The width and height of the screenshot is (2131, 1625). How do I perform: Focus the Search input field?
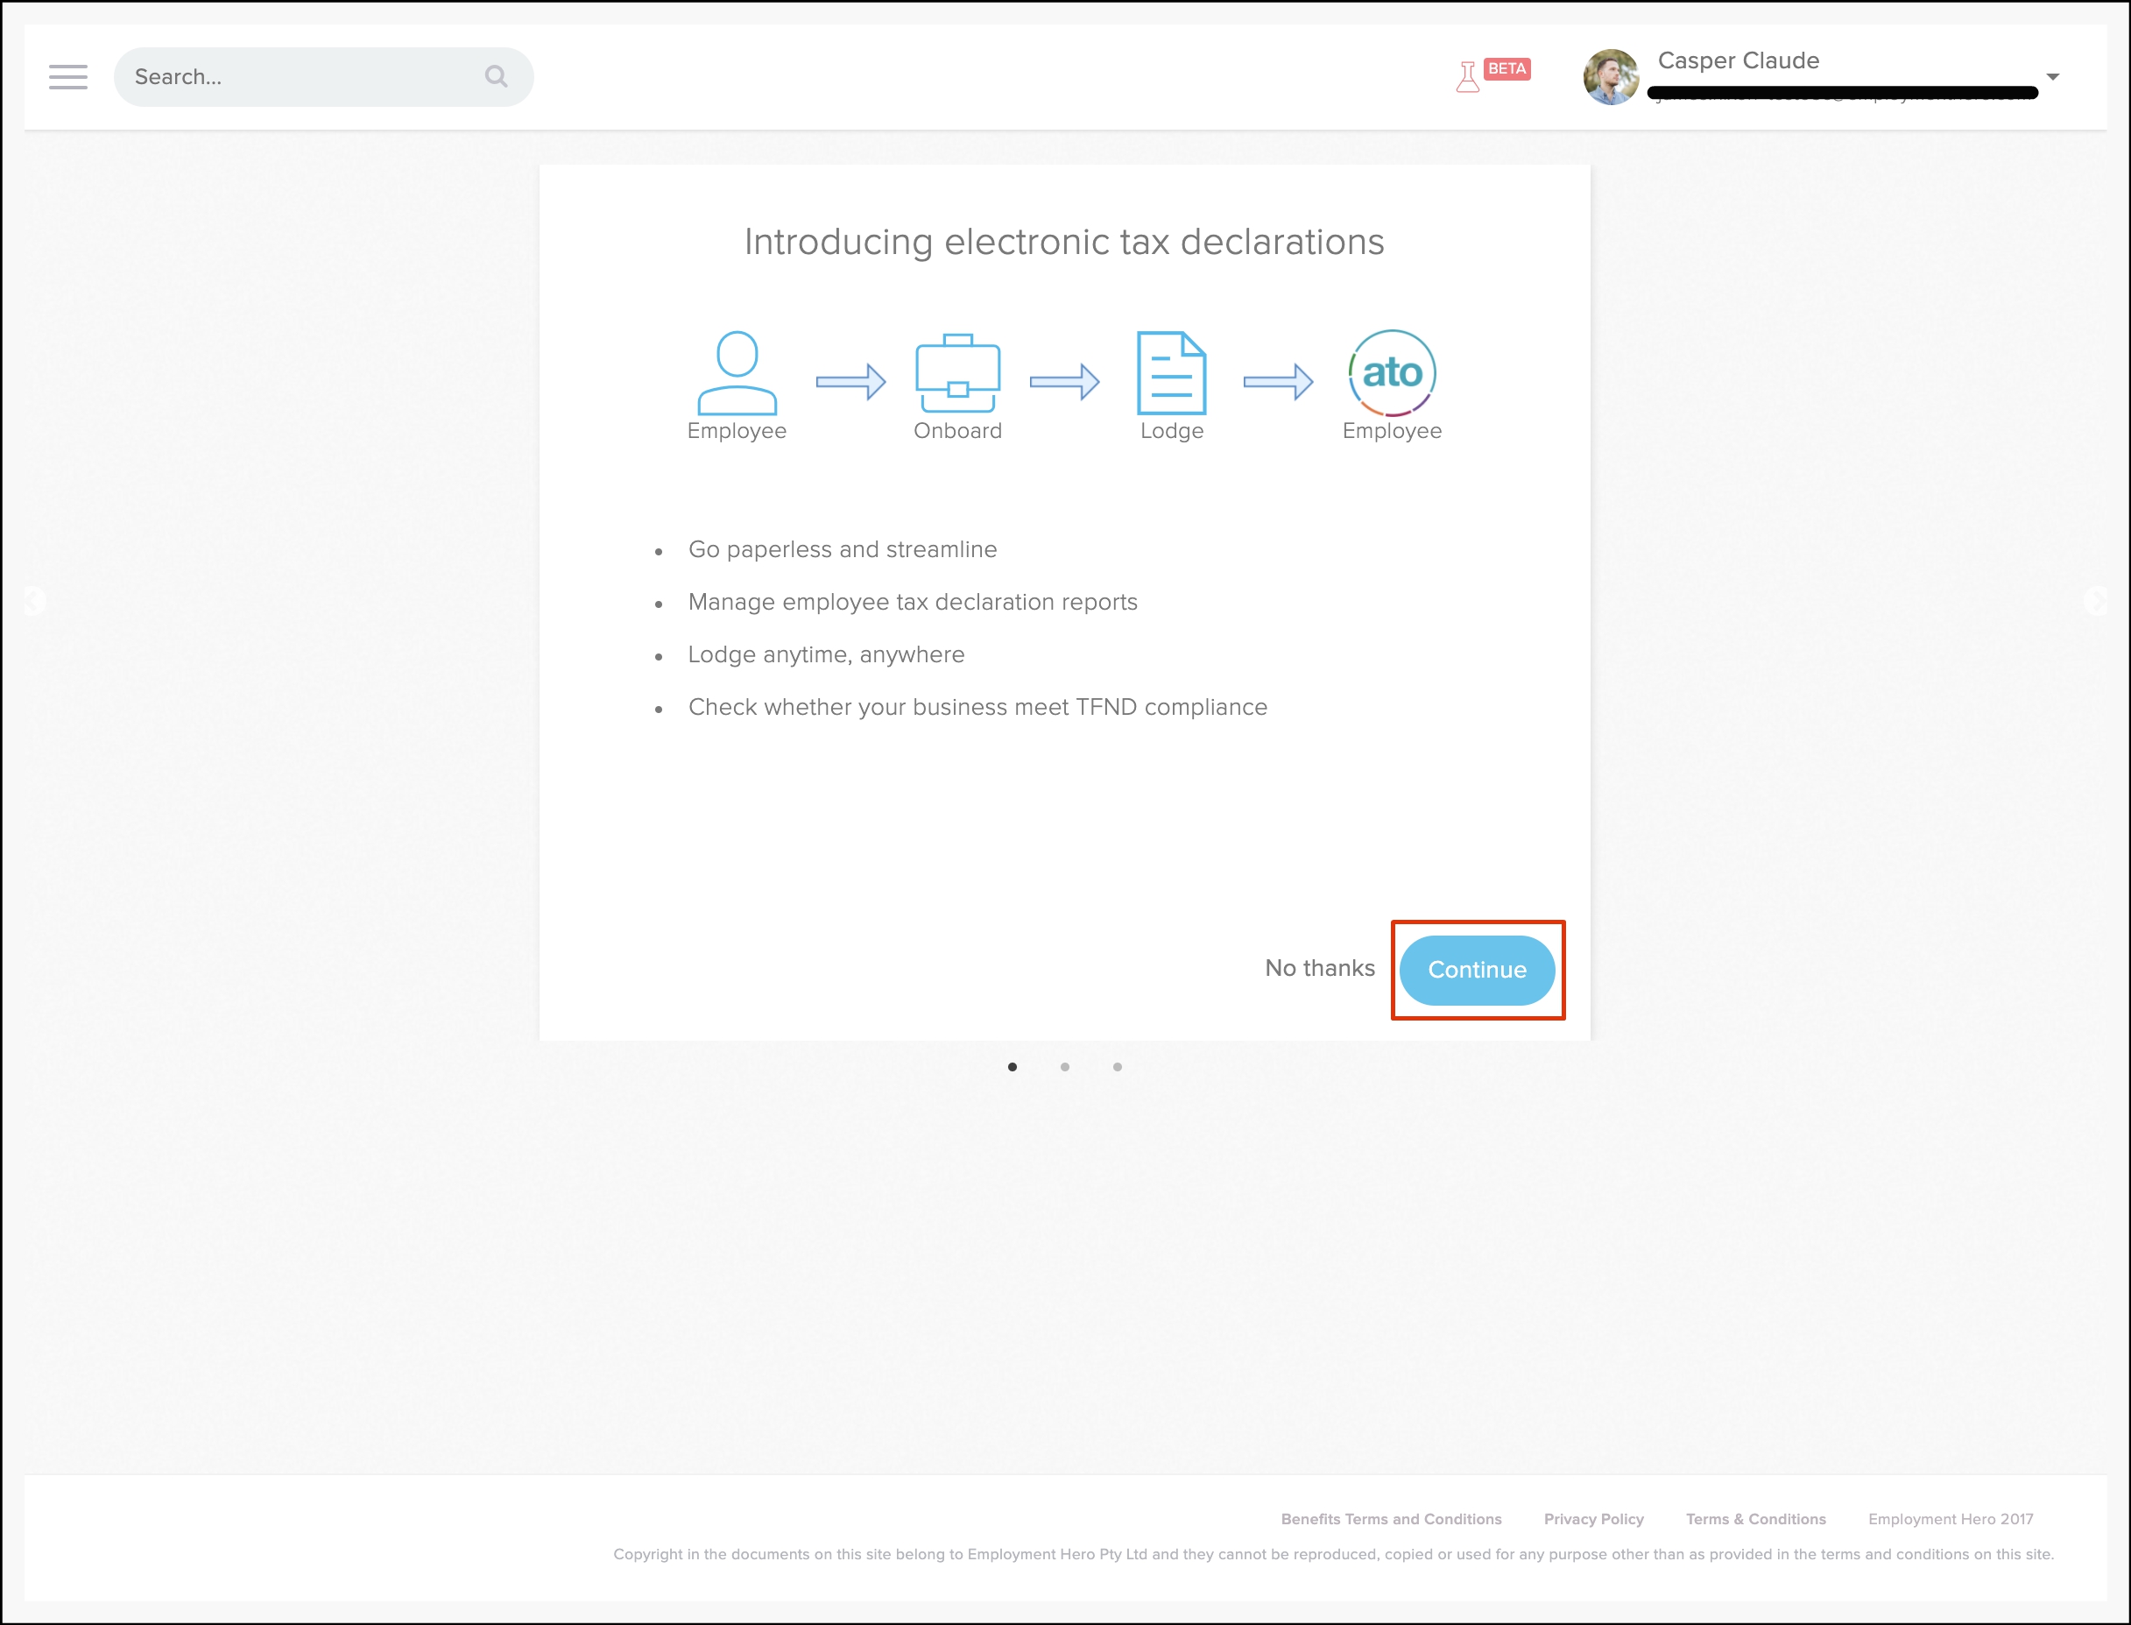[300, 76]
